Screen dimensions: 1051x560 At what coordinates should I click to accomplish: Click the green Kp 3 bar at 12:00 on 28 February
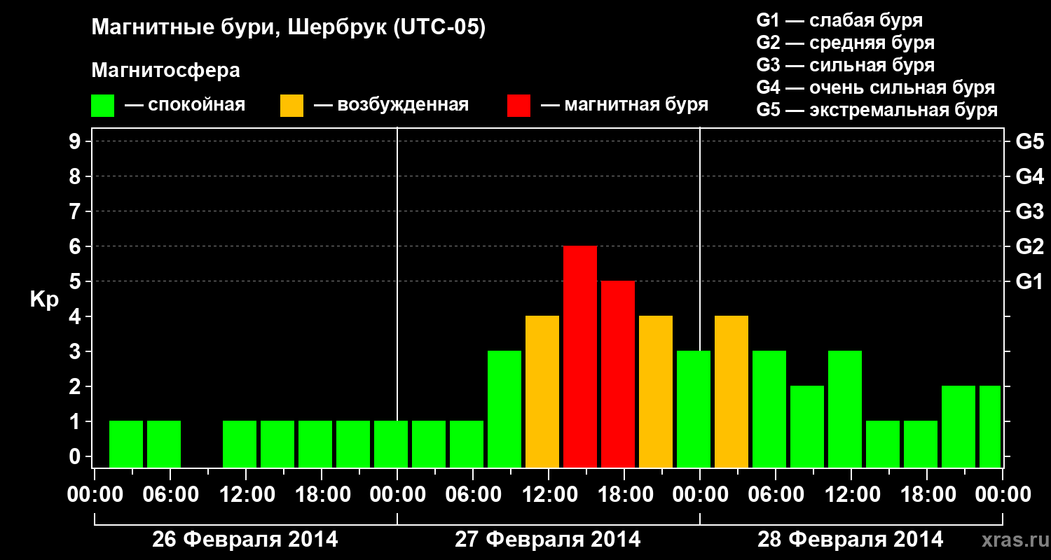(x=845, y=409)
